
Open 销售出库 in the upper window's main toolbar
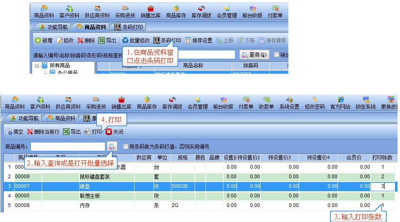pyautogui.click(x=150, y=12)
